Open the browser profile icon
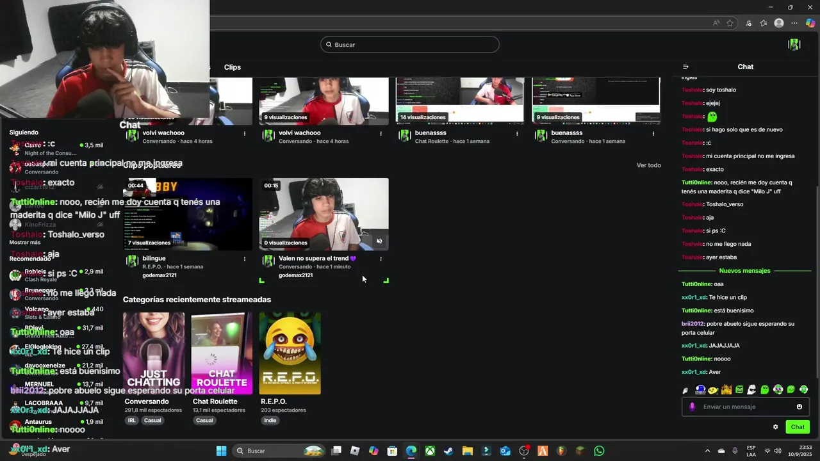This screenshot has height=461, width=820. (x=779, y=23)
